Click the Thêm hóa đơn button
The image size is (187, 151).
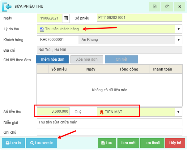pos(51,59)
